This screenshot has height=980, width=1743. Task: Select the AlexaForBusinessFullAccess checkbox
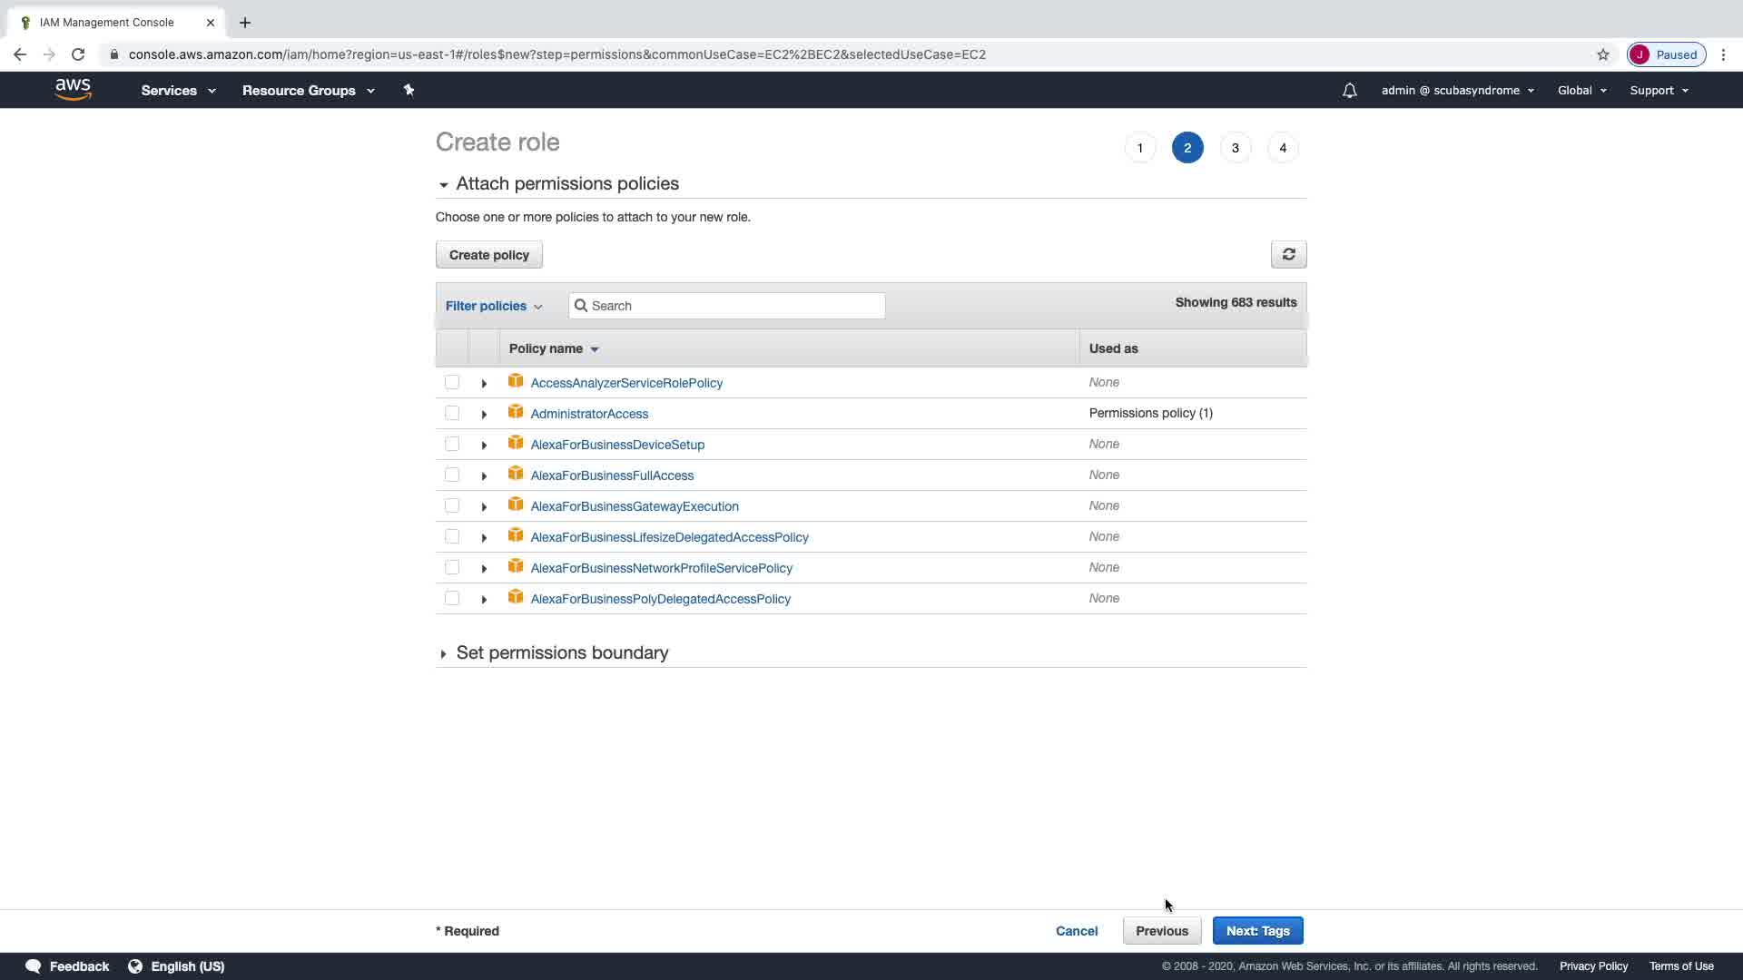[452, 475]
